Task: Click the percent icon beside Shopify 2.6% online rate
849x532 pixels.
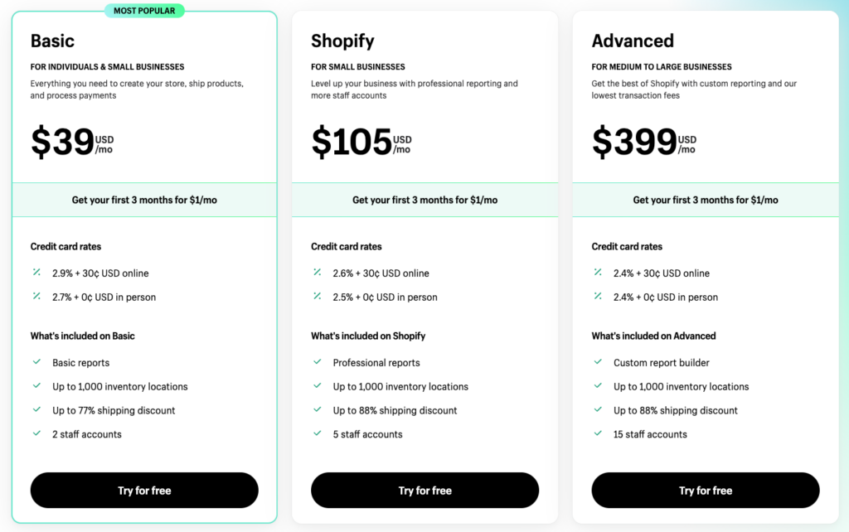Action: (x=317, y=272)
